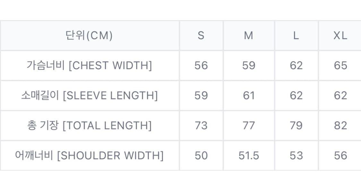Click the 총 기장 [TOTAL LENGTH] row label
Screen dimensions: 361x185
(x=89, y=125)
